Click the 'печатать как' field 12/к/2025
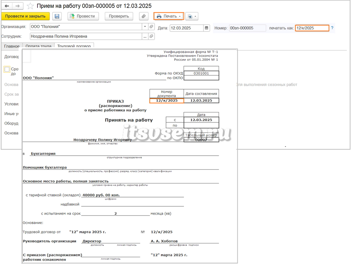 (x=312, y=28)
